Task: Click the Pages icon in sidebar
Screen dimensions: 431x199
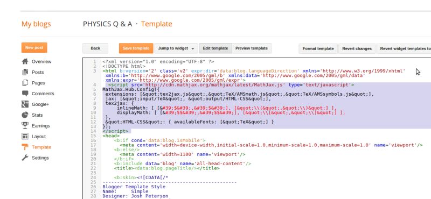Action: tap(25, 83)
